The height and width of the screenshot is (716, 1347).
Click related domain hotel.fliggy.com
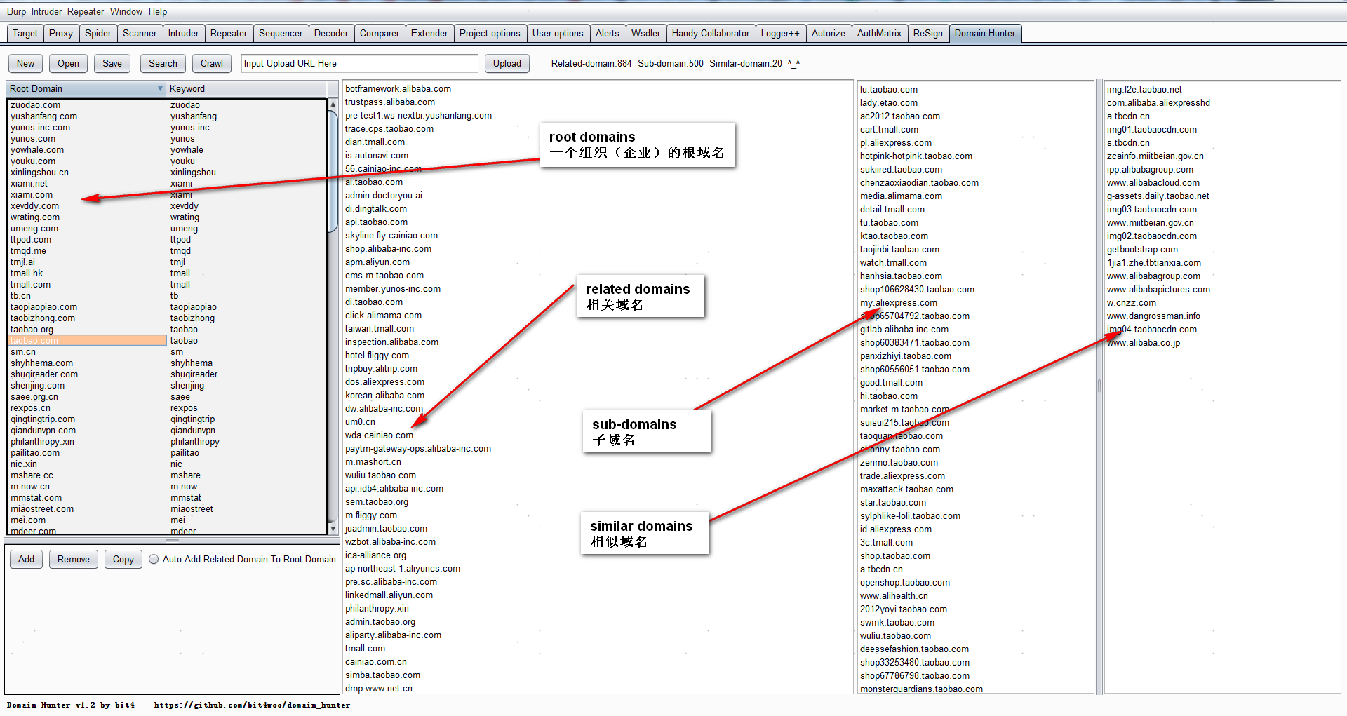coord(377,356)
